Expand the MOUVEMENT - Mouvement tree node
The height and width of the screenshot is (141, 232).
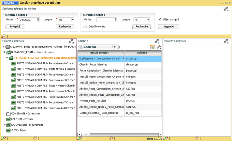pos(4,125)
